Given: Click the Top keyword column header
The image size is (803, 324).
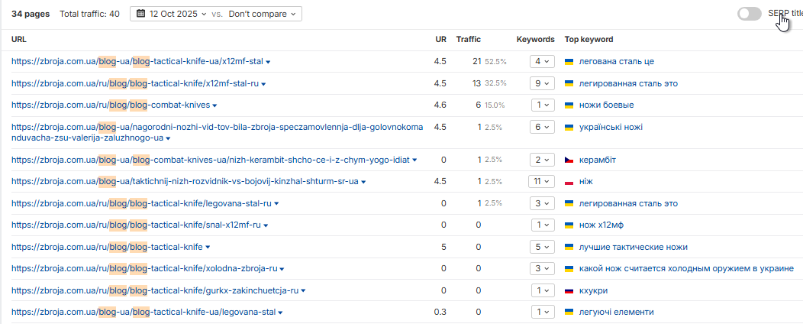Looking at the screenshot, I should 589,40.
